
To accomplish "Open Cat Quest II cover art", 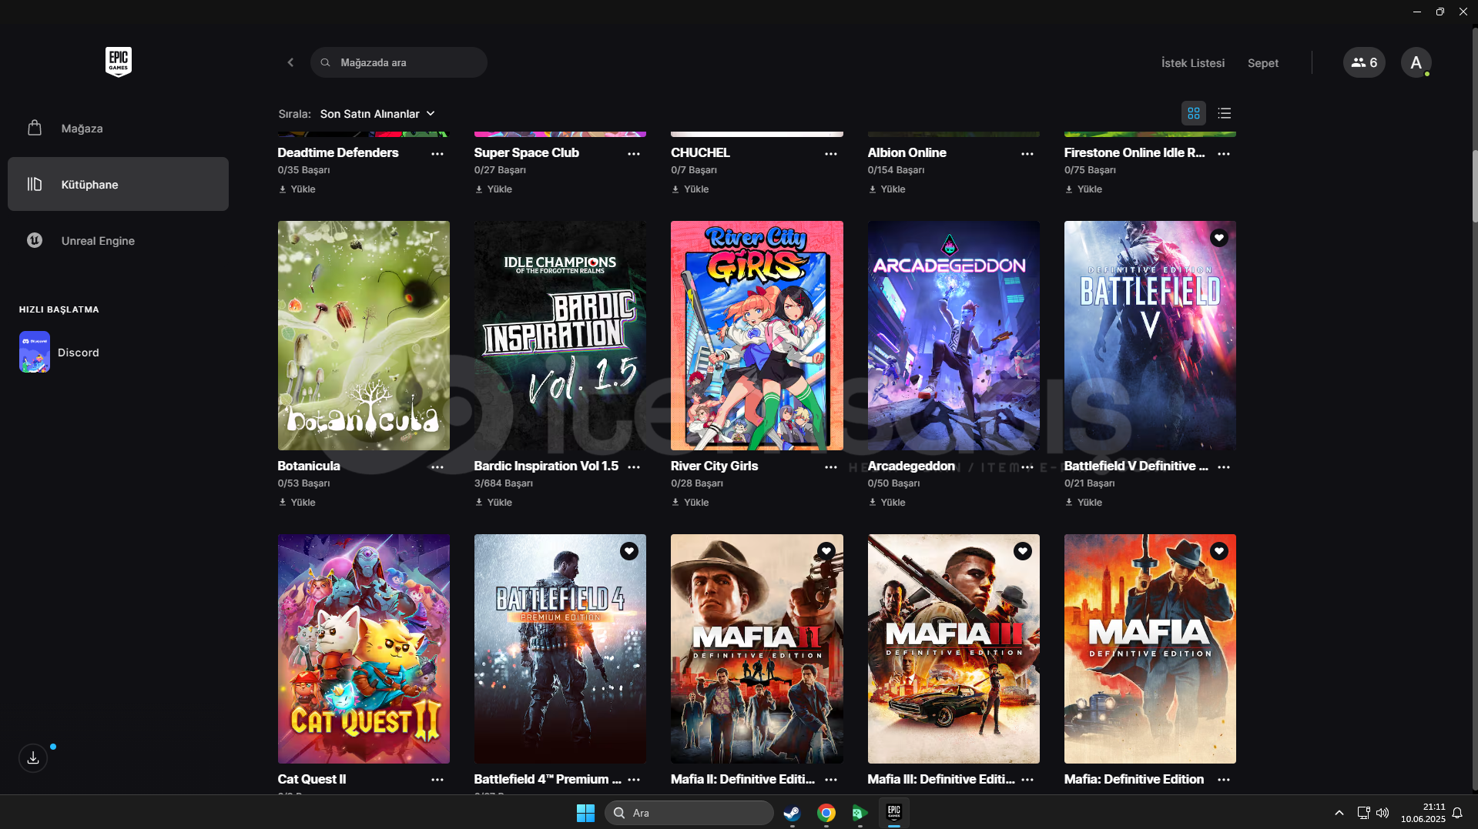I will [x=364, y=649].
